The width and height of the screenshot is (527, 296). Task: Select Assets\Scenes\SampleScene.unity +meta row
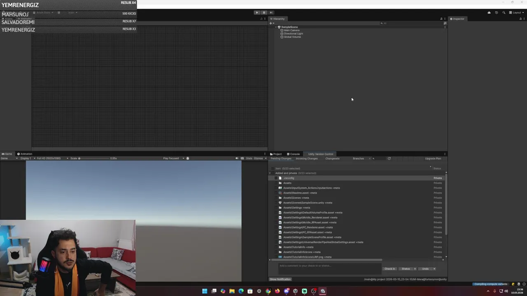(x=357, y=203)
